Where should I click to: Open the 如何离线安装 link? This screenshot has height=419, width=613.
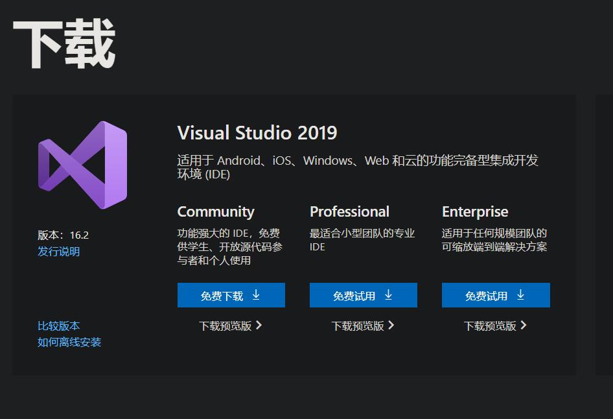pos(69,342)
